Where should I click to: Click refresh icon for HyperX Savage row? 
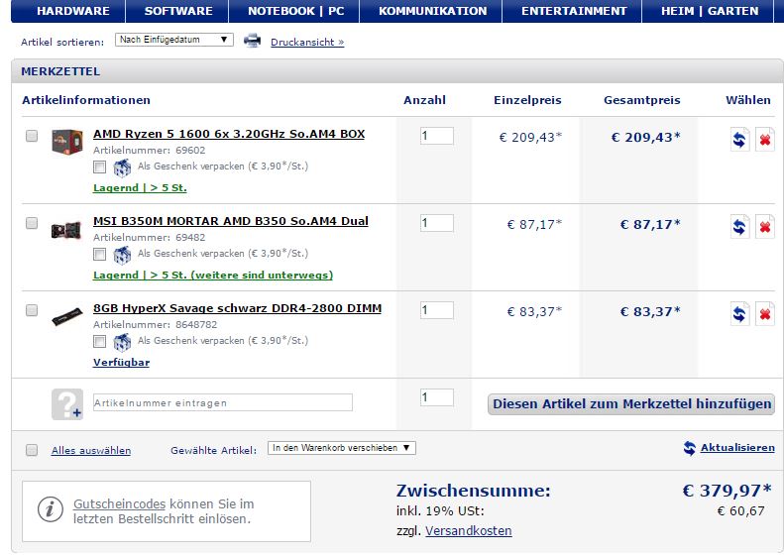[x=739, y=314]
